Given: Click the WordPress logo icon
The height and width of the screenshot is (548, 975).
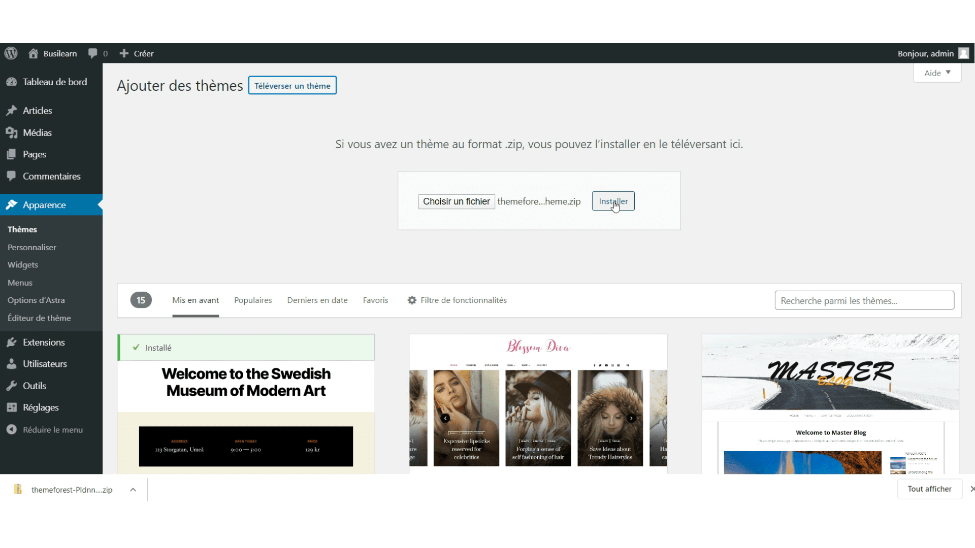Looking at the screenshot, I should pos(11,53).
